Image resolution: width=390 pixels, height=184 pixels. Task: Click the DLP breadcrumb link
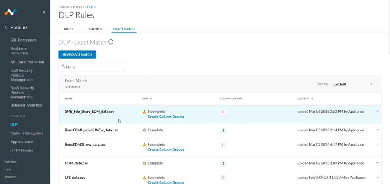90,7
